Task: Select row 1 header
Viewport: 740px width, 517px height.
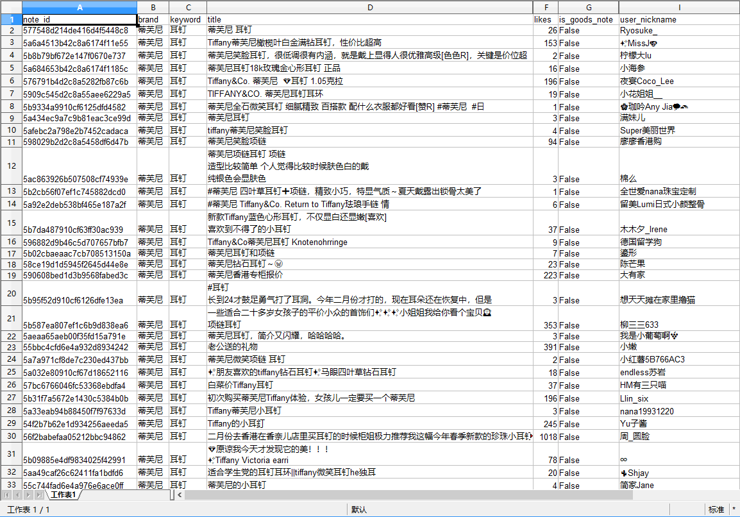Action: [x=11, y=19]
